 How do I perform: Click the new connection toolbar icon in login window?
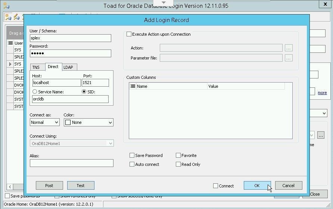click(x=8, y=17)
